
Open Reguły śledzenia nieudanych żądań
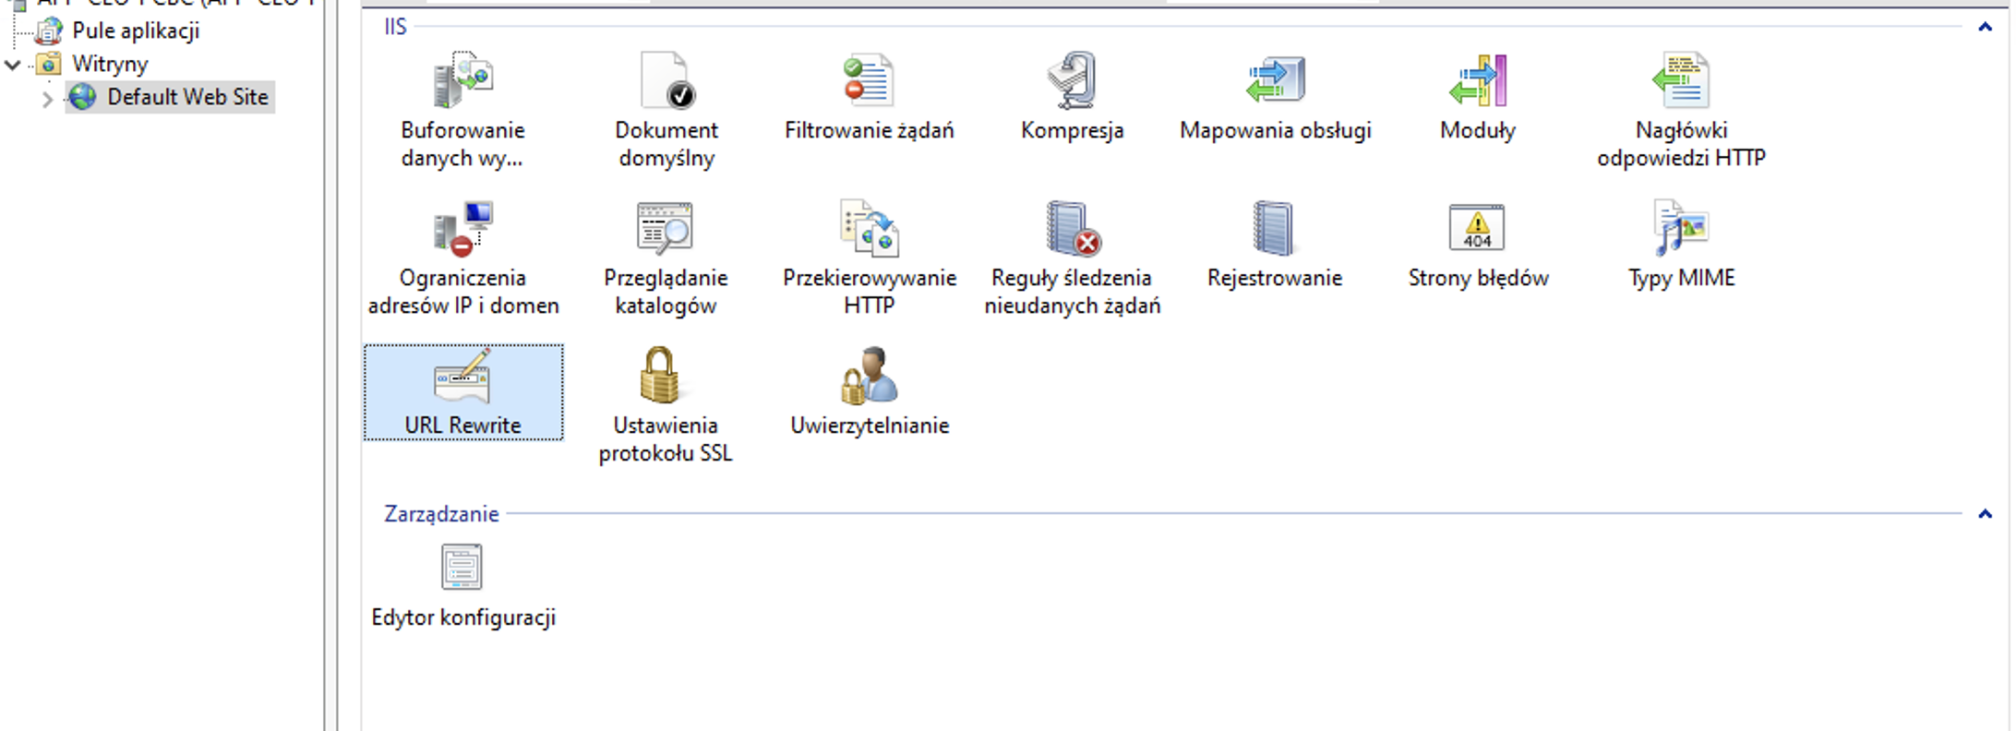click(1072, 258)
